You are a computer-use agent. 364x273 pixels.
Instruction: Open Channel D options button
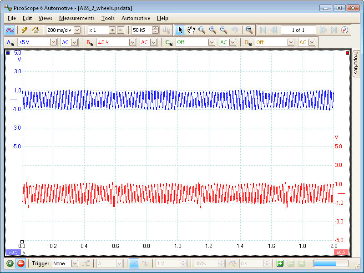248,42
